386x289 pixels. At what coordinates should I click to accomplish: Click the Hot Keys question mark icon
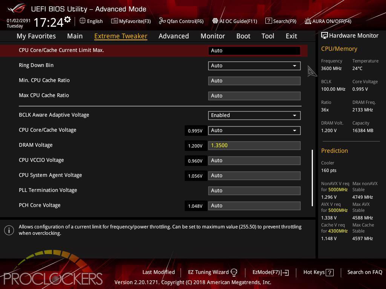(x=329, y=272)
